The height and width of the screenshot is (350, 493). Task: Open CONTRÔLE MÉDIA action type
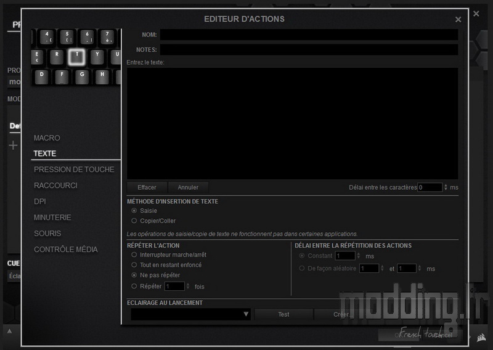(x=66, y=250)
